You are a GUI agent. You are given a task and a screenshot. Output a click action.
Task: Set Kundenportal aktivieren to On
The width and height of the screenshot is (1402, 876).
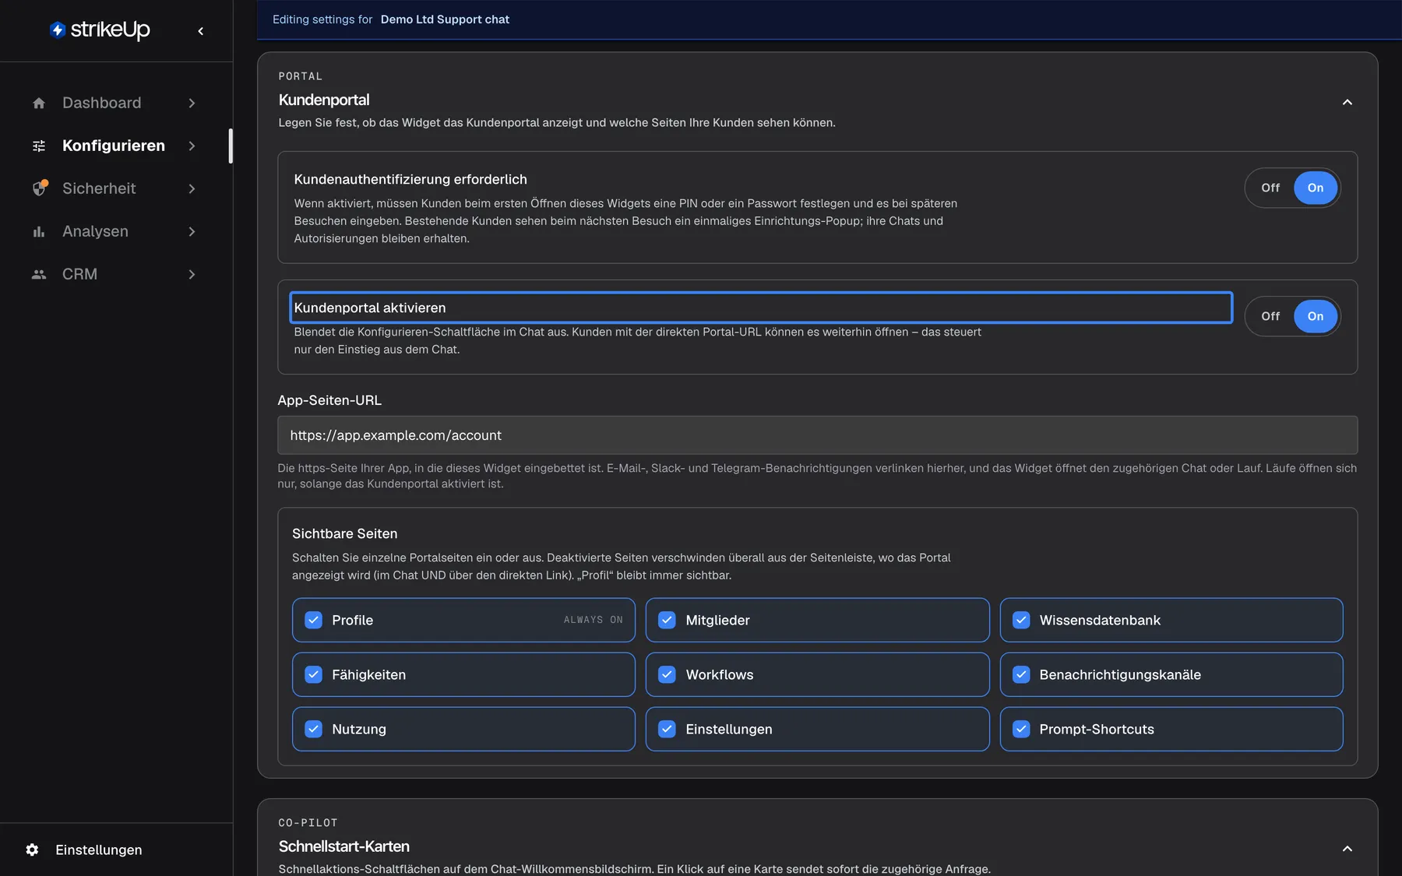1316,316
